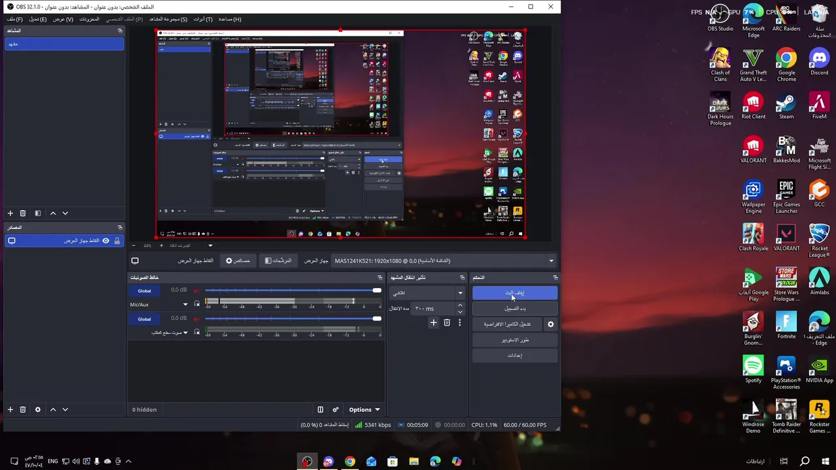Toggle desktop audio headphone monitoring icon

pyautogui.click(x=197, y=332)
